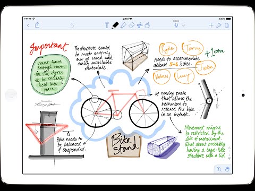The image size is (255, 191).
Task: Jump up with the page up arrow
Action: click(229, 147)
